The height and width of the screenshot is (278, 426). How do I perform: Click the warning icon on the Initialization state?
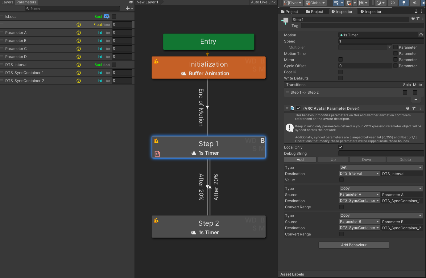tap(156, 61)
